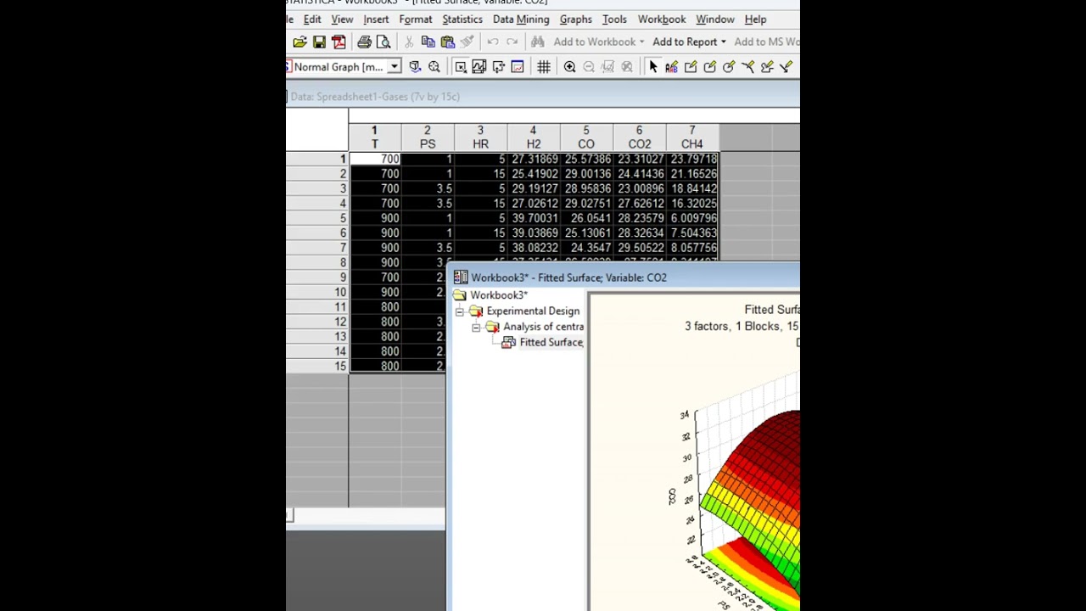Viewport: 1086px width, 611px height.
Task: Click the Print icon
Action: (x=364, y=42)
